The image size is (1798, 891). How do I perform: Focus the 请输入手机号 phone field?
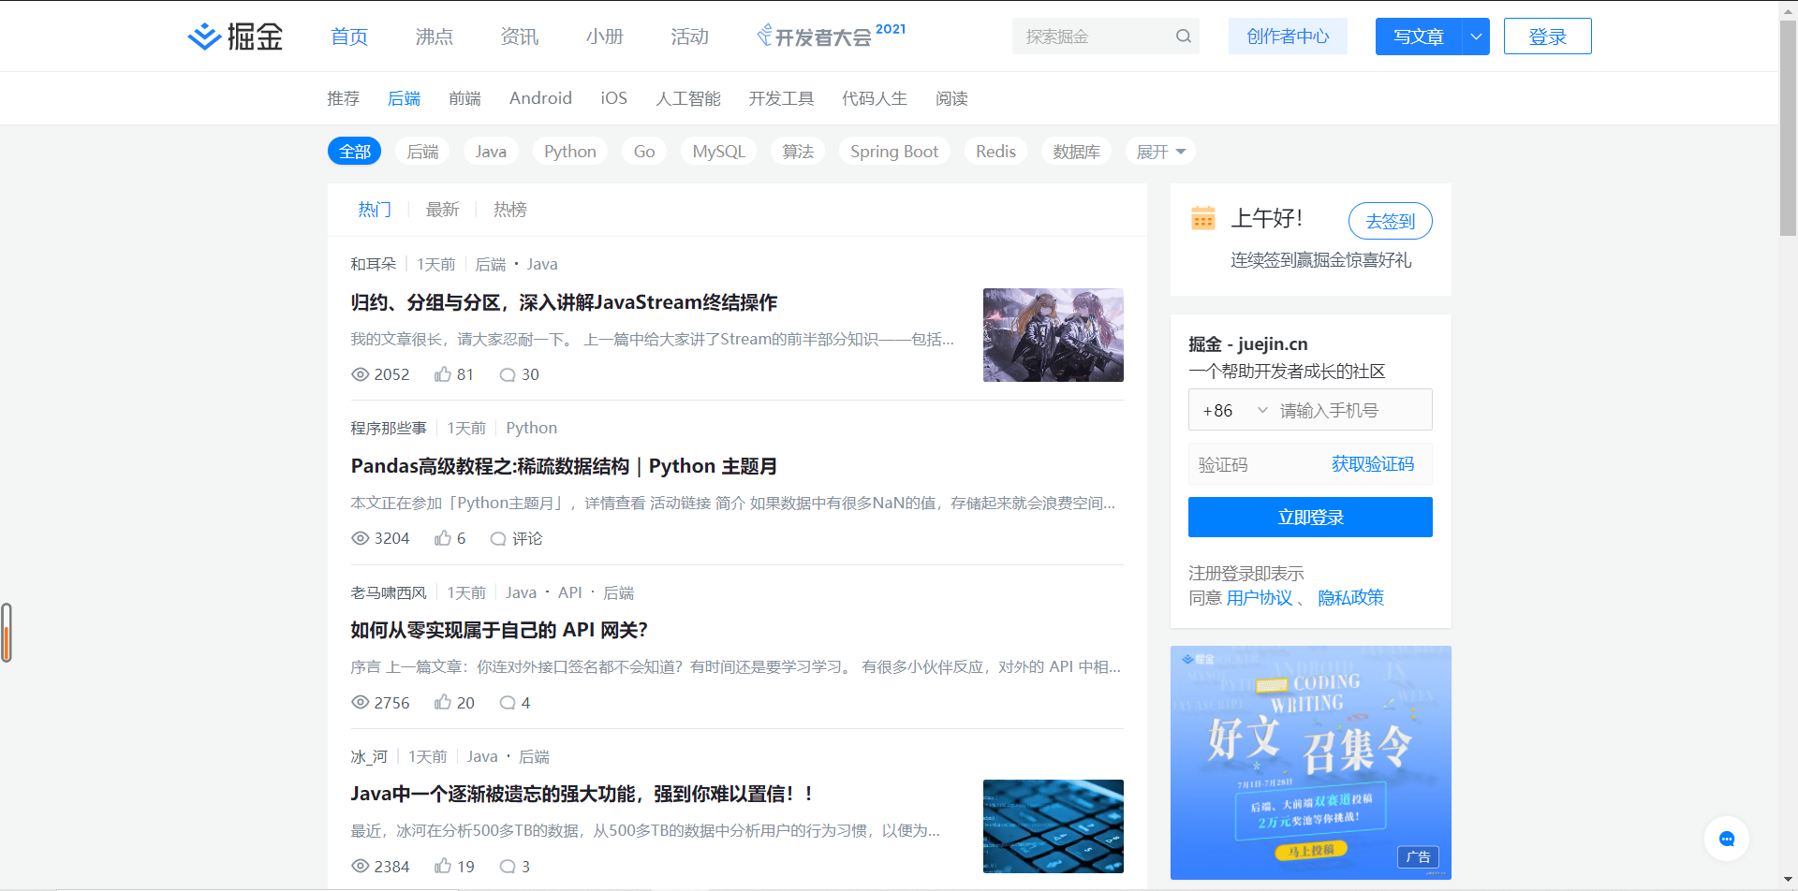pyautogui.click(x=1352, y=410)
